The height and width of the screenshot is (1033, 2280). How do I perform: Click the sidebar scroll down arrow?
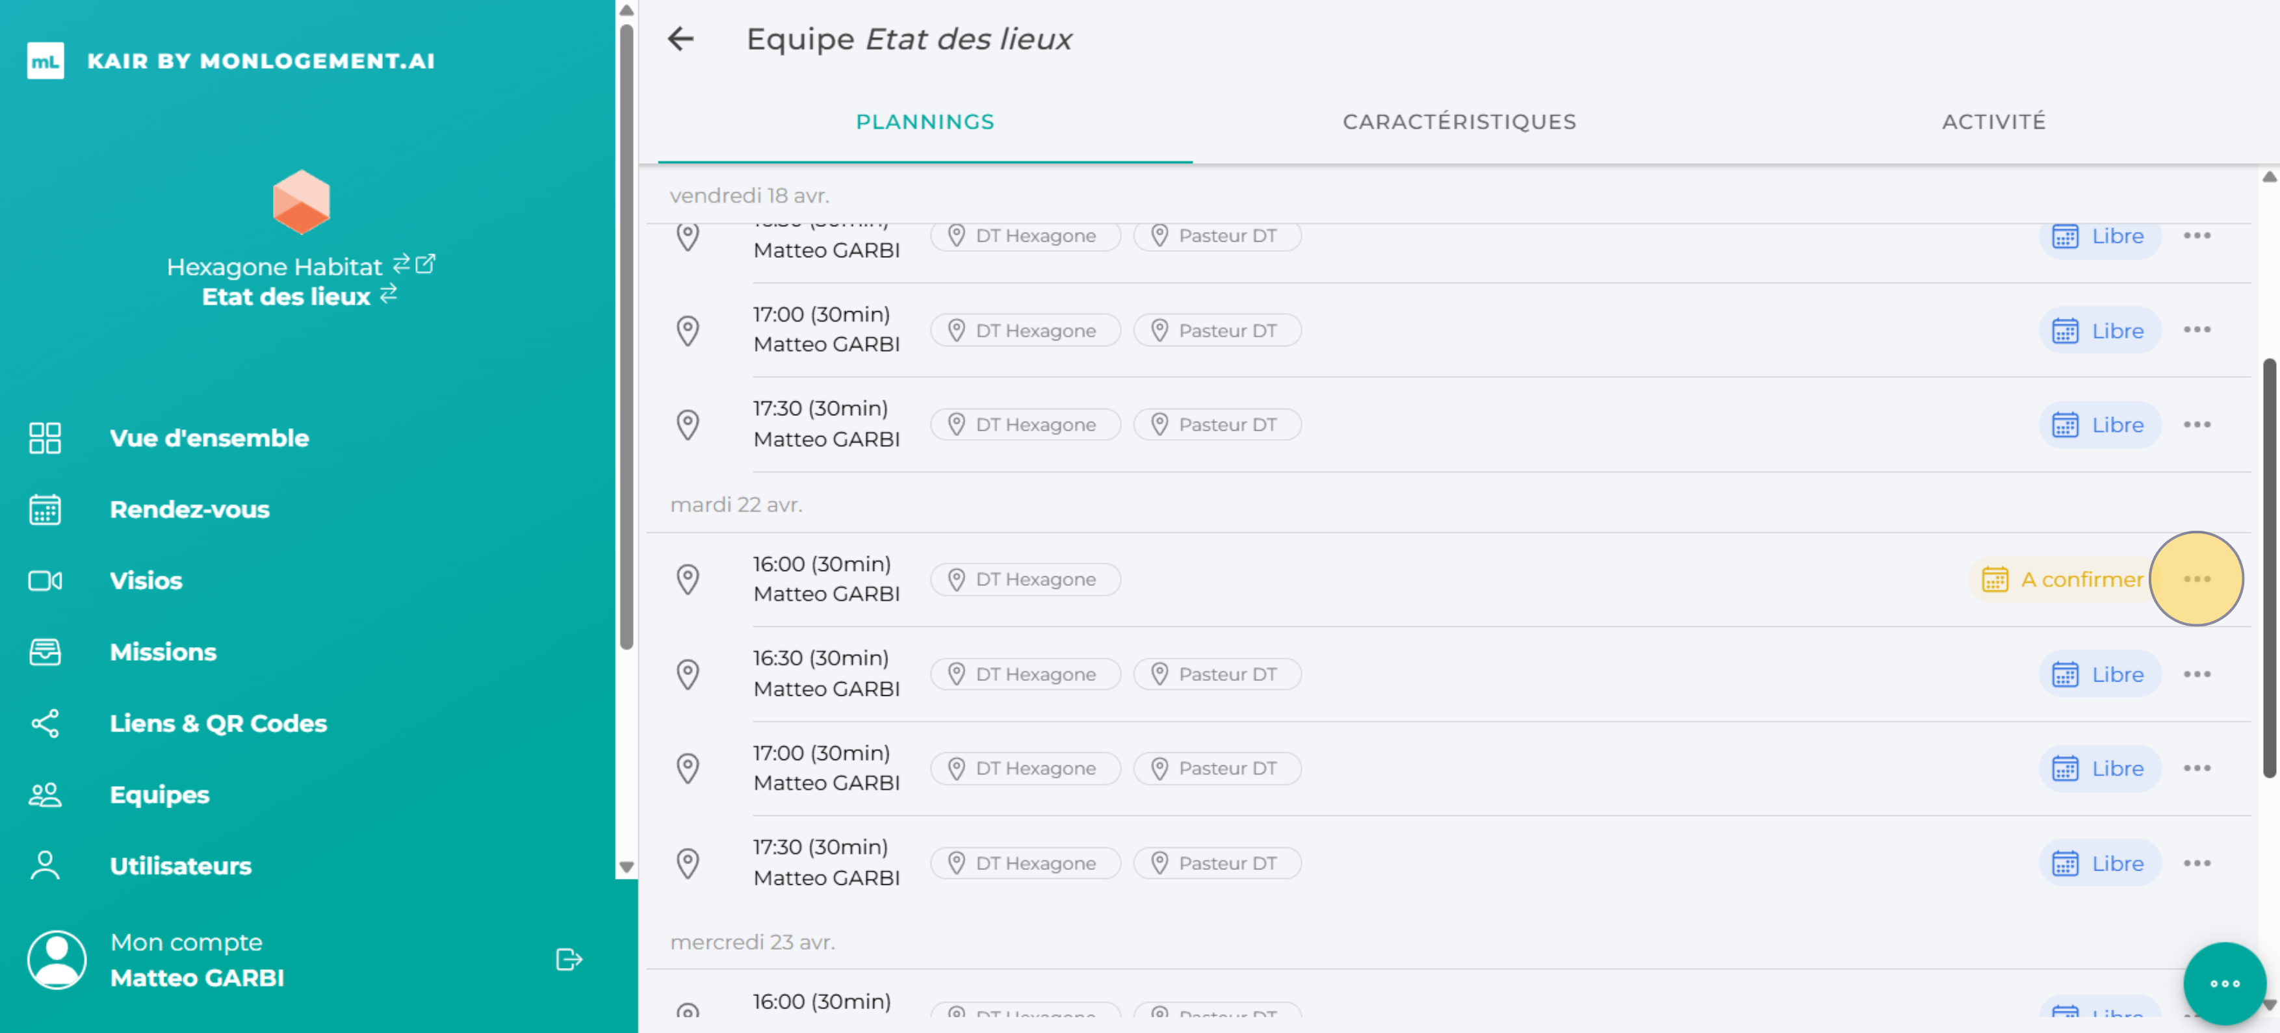pos(627,867)
